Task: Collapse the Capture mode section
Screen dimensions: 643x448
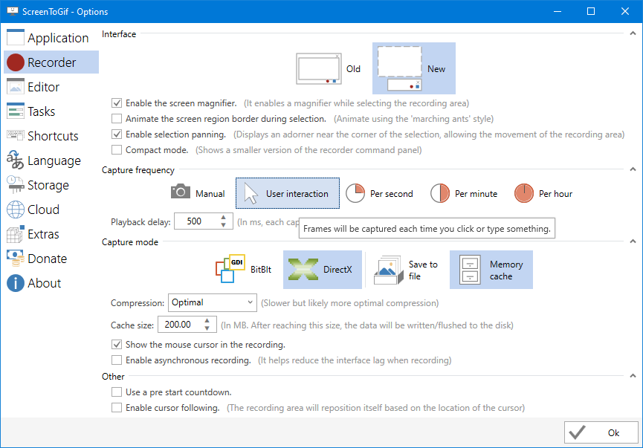Action: (633, 241)
